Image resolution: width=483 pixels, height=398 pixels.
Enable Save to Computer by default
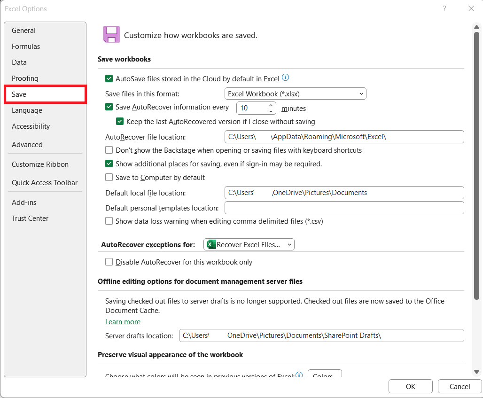click(x=109, y=177)
